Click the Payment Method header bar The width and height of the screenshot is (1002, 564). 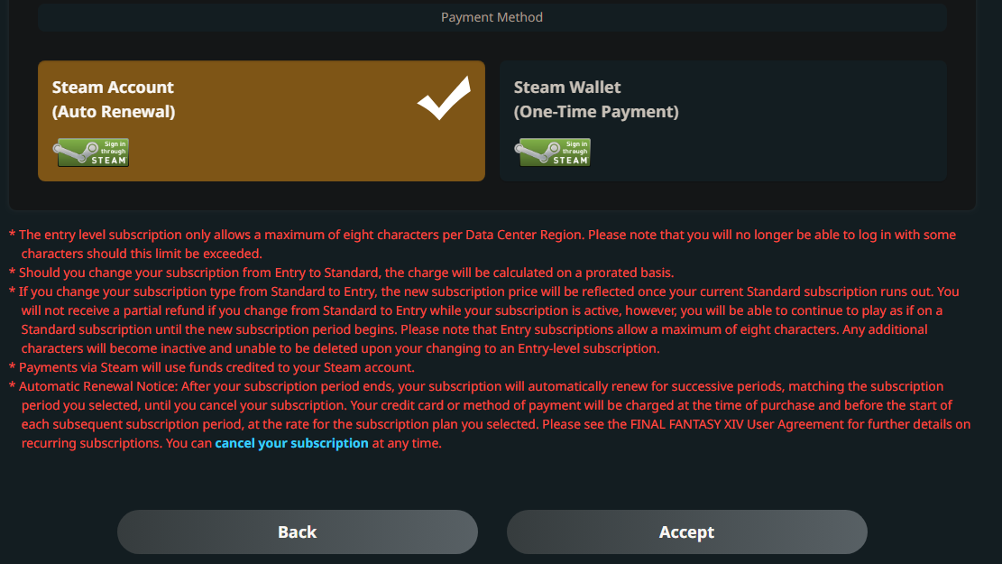[x=492, y=17]
